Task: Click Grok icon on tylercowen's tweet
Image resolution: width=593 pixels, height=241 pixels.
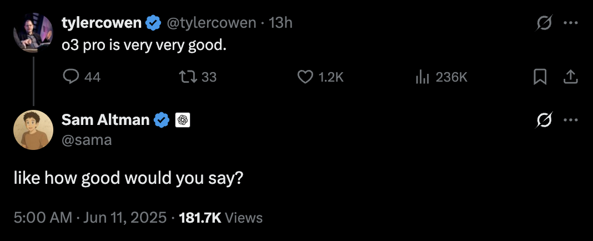Action: point(545,23)
